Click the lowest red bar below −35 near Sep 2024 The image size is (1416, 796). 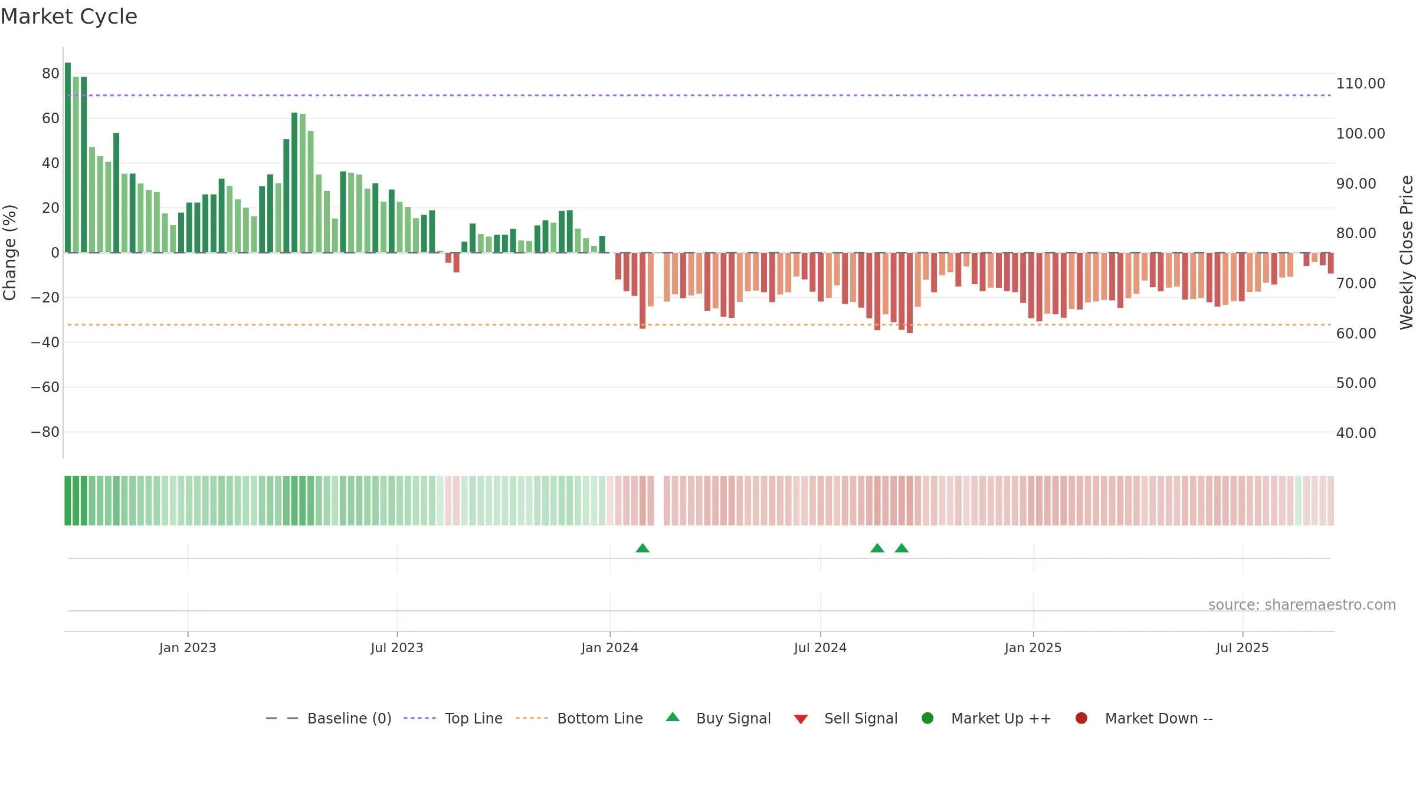pos(910,293)
